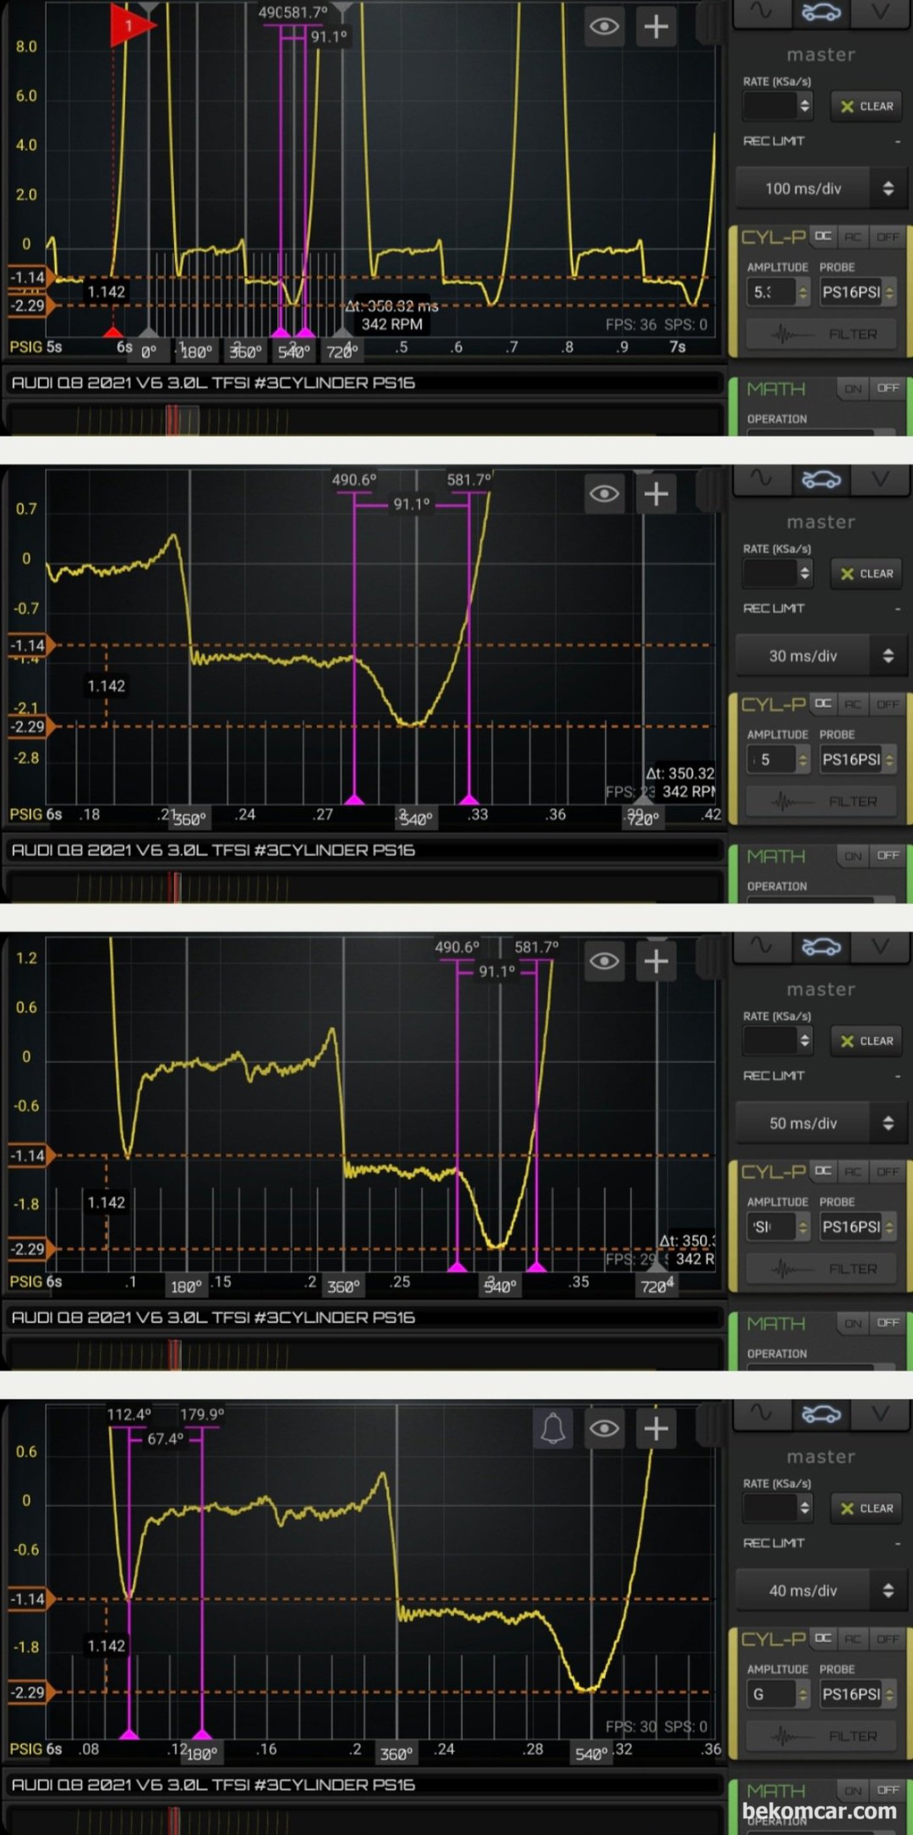Image resolution: width=913 pixels, height=1835 pixels.
Task: Select CYL-P DC coupling in the 40 ms/div panel
Action: [x=824, y=1639]
